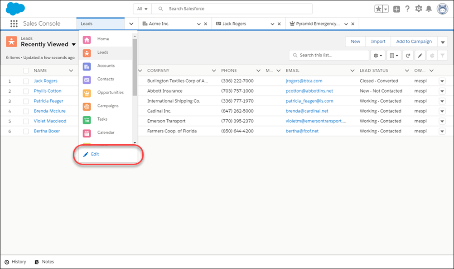Open the display as table dropdown
The image size is (454, 269).
tap(394, 56)
